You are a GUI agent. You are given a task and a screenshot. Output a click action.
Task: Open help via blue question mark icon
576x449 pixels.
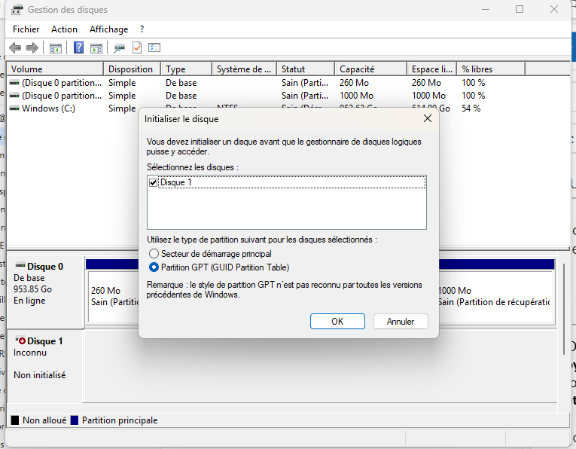coord(78,48)
